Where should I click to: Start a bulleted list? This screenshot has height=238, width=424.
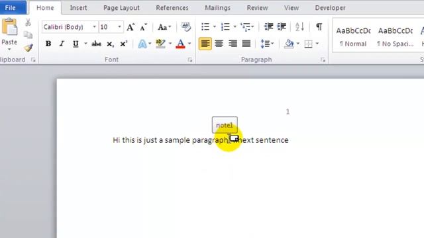(205, 26)
